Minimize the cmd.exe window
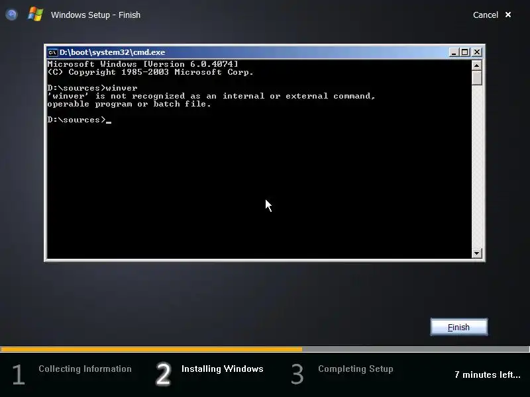The image size is (530, 397). (x=454, y=52)
